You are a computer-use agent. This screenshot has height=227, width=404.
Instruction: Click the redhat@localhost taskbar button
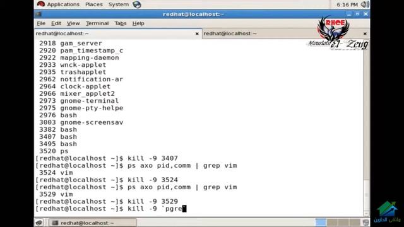click(93, 223)
